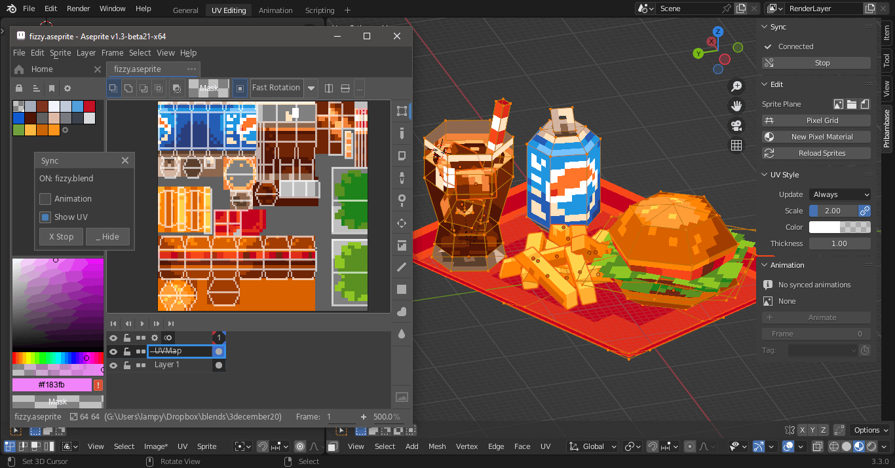Select the Eraser tool in Aseprite toolbar
This screenshot has width=895, height=468.
402,156
